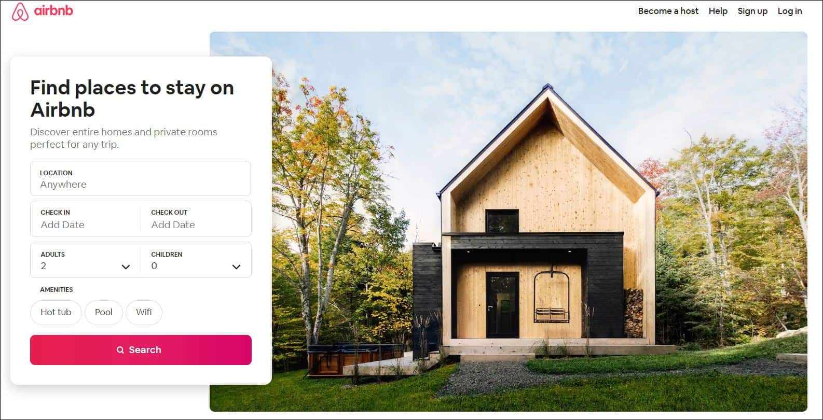The width and height of the screenshot is (823, 420).
Task: Go to Sign up
Action: point(752,11)
